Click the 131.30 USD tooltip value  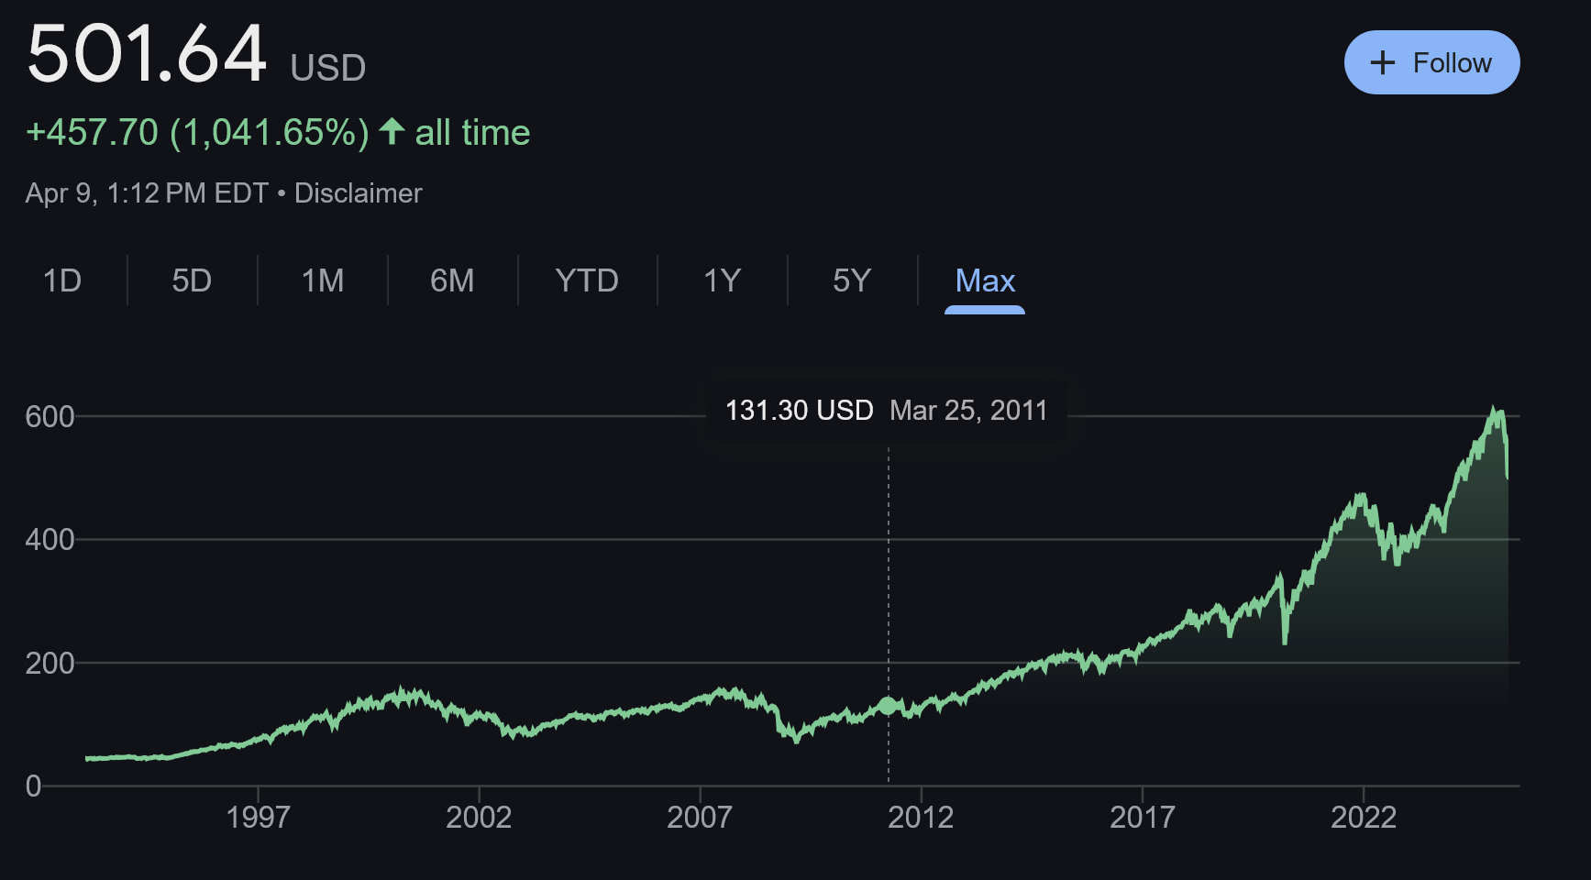799,410
